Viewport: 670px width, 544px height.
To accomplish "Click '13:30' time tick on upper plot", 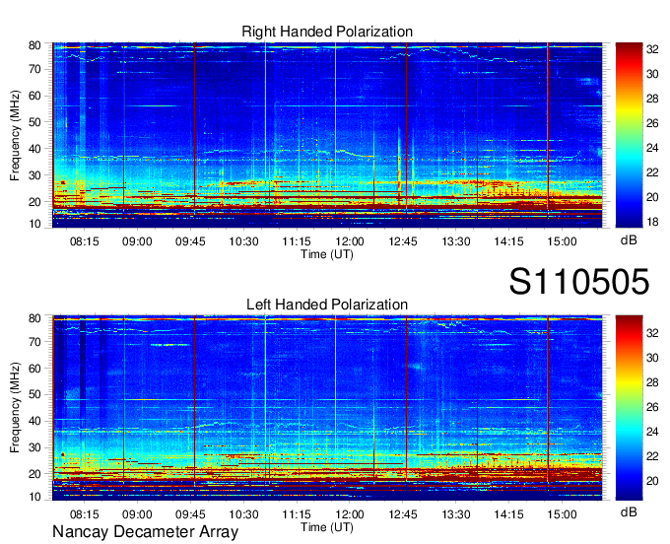I will point(456,241).
